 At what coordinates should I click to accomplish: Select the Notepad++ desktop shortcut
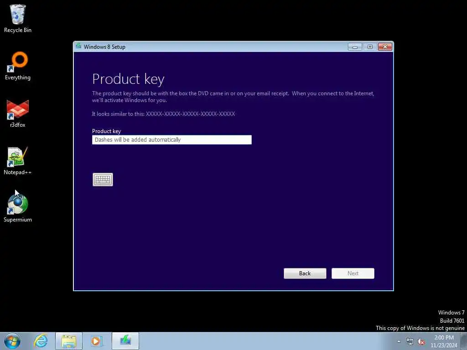click(x=18, y=161)
